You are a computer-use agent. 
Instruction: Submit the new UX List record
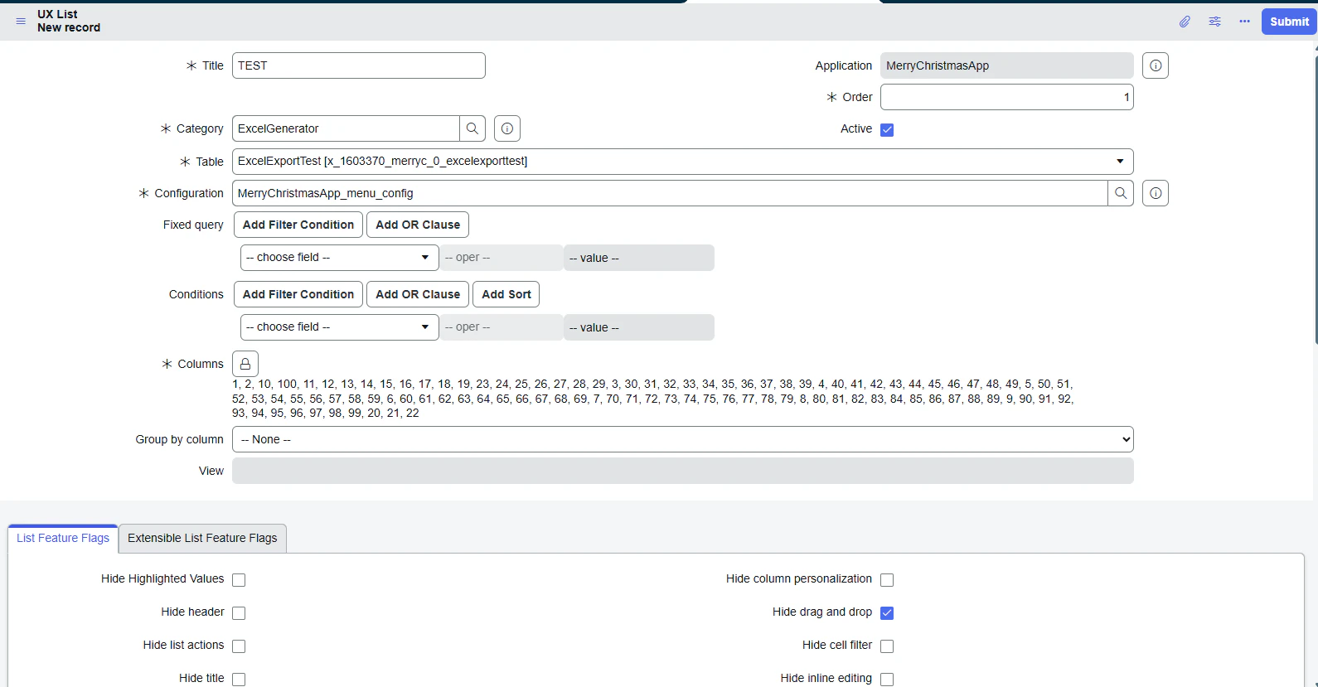tap(1289, 22)
